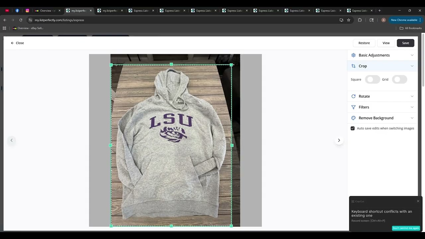
Task: Expand the Filters section chevron
Action: [x=412, y=107]
